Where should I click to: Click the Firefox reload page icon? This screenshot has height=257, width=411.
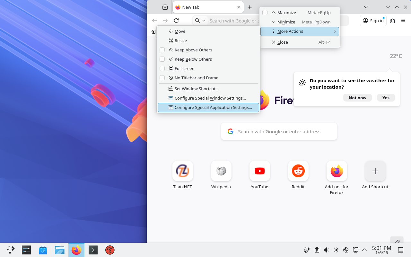[x=176, y=21]
